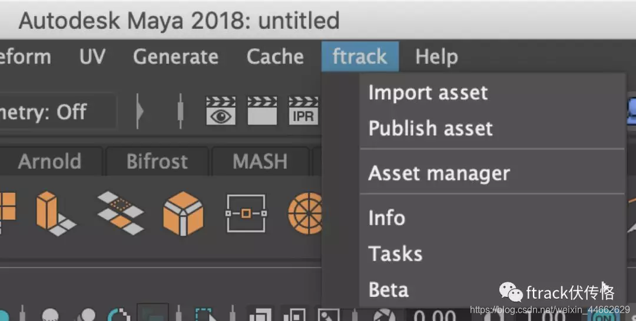Viewport: 636px width, 321px height.
Task: Click the Symmetry Off dropdown field
Action: [58, 112]
